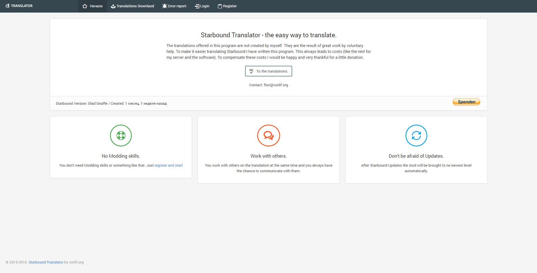Click the To the translations button

269,71
